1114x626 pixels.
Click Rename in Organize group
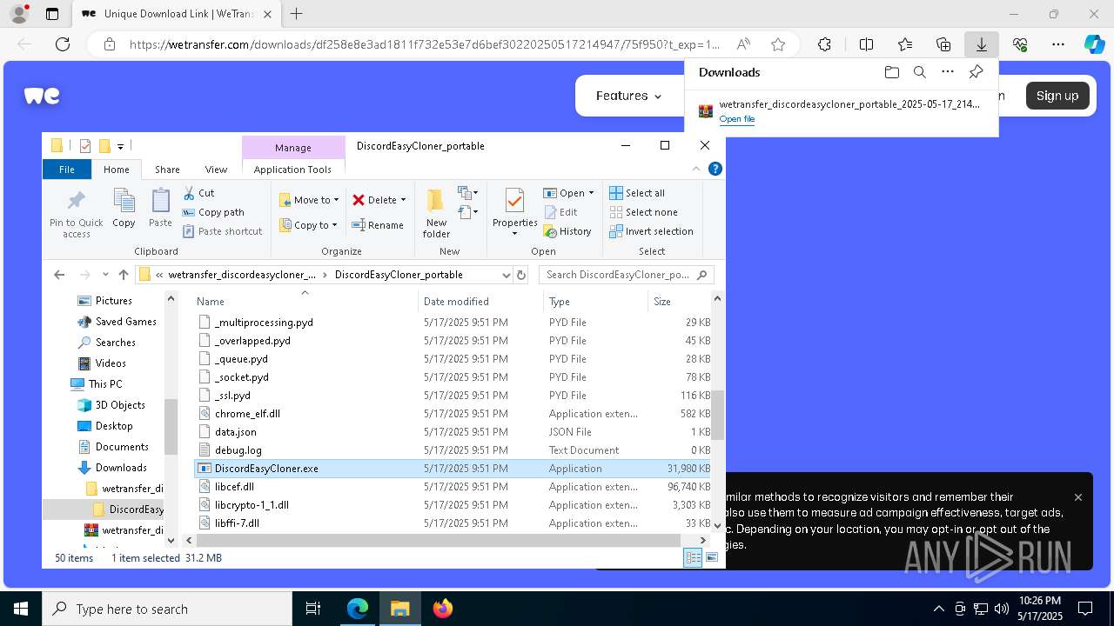(x=378, y=225)
